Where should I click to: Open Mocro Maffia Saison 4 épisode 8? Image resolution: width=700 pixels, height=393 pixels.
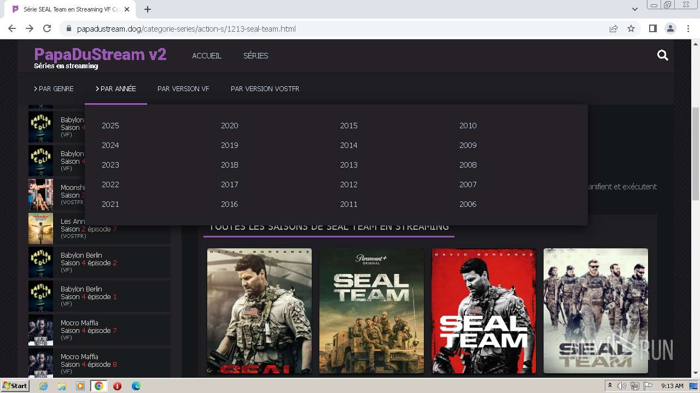pos(100,364)
